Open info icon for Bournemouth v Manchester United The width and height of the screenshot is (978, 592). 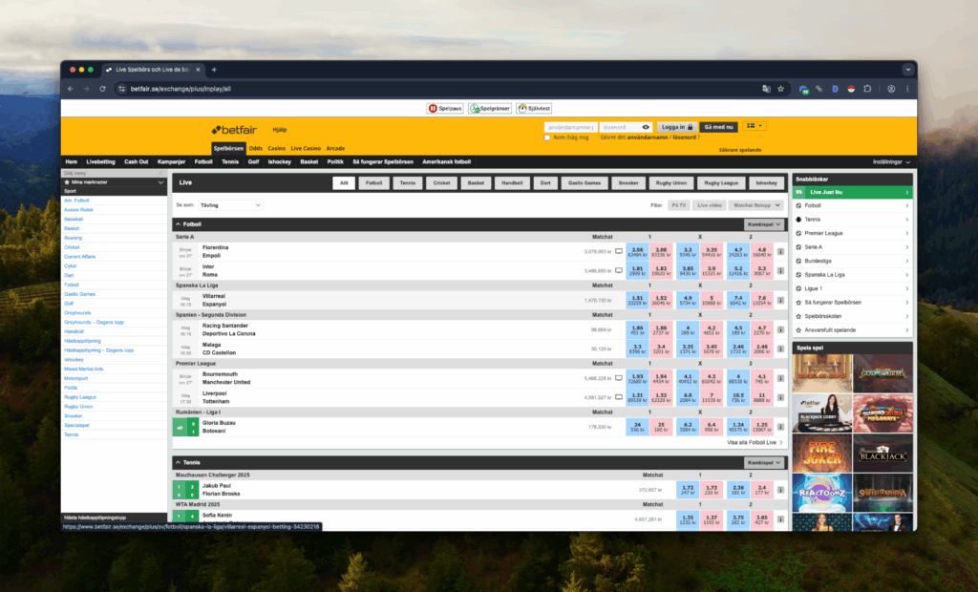[x=780, y=378]
